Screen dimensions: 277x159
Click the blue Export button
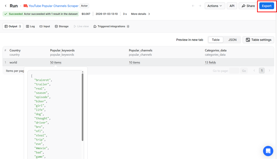[266, 6]
